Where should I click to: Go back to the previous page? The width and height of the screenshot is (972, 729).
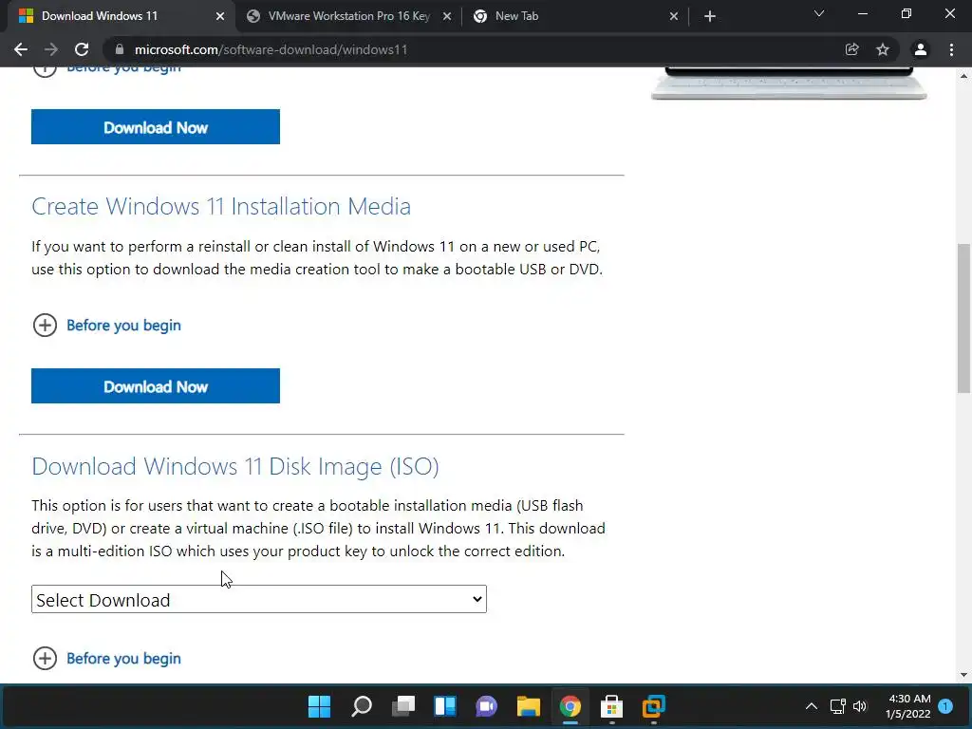coord(21,49)
